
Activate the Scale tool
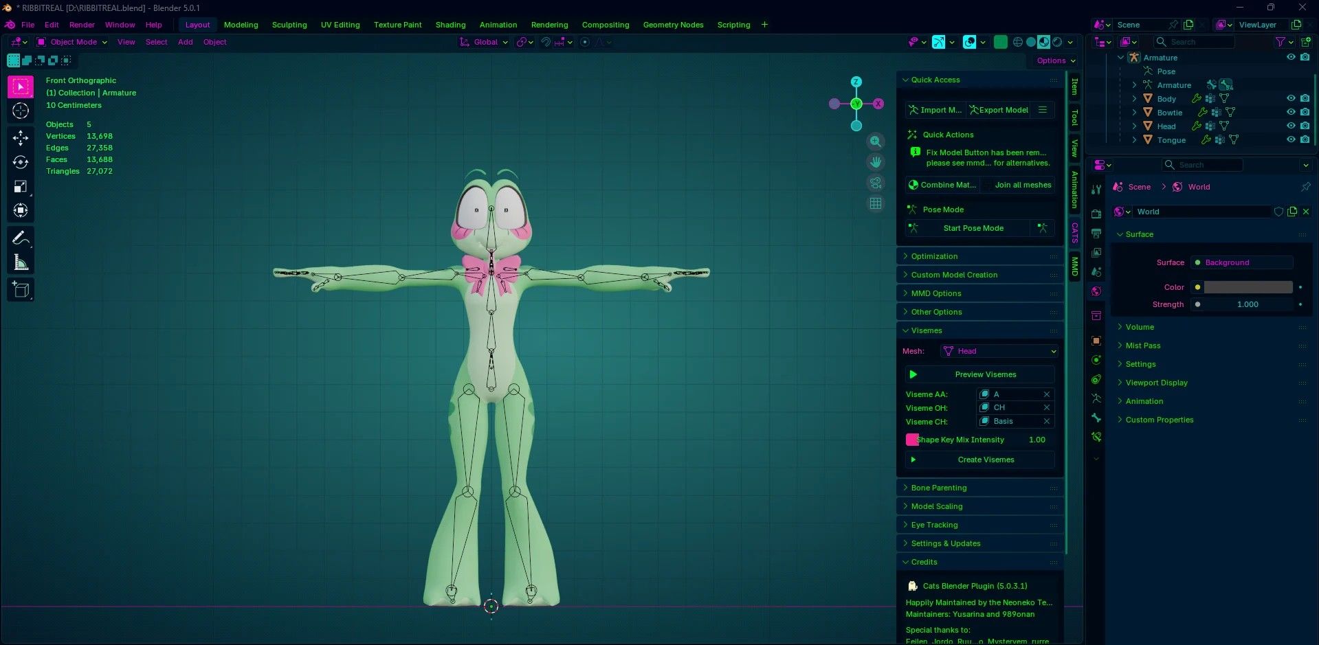click(x=21, y=186)
